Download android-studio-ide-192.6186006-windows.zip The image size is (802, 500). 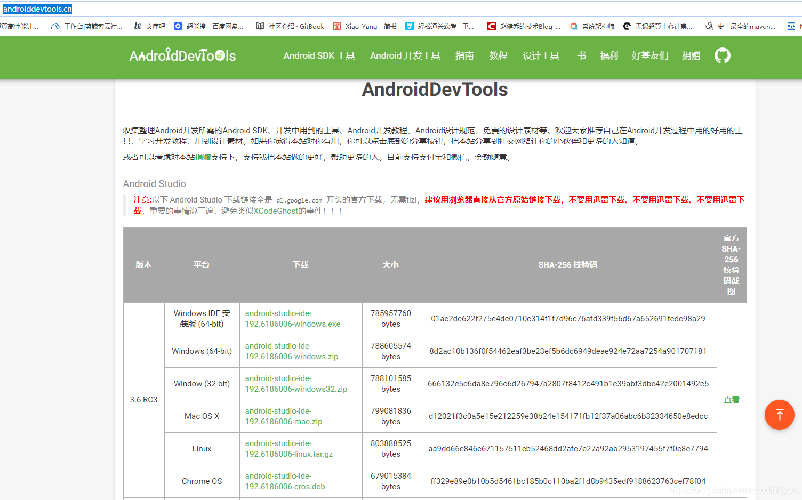(292, 351)
